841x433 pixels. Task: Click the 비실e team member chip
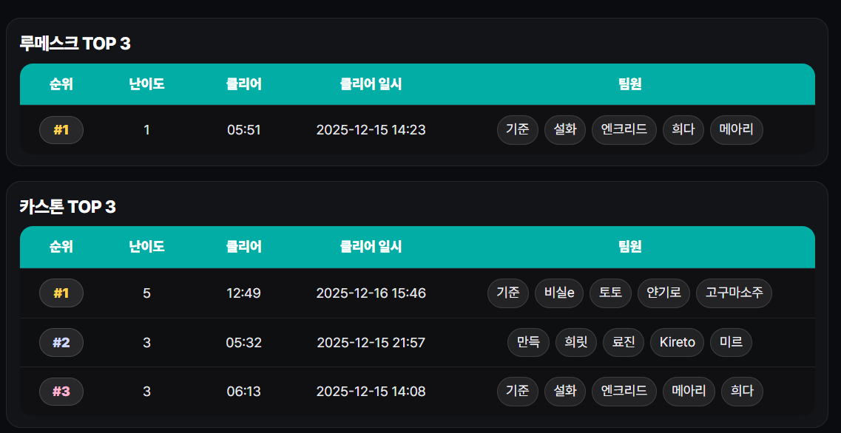559,293
